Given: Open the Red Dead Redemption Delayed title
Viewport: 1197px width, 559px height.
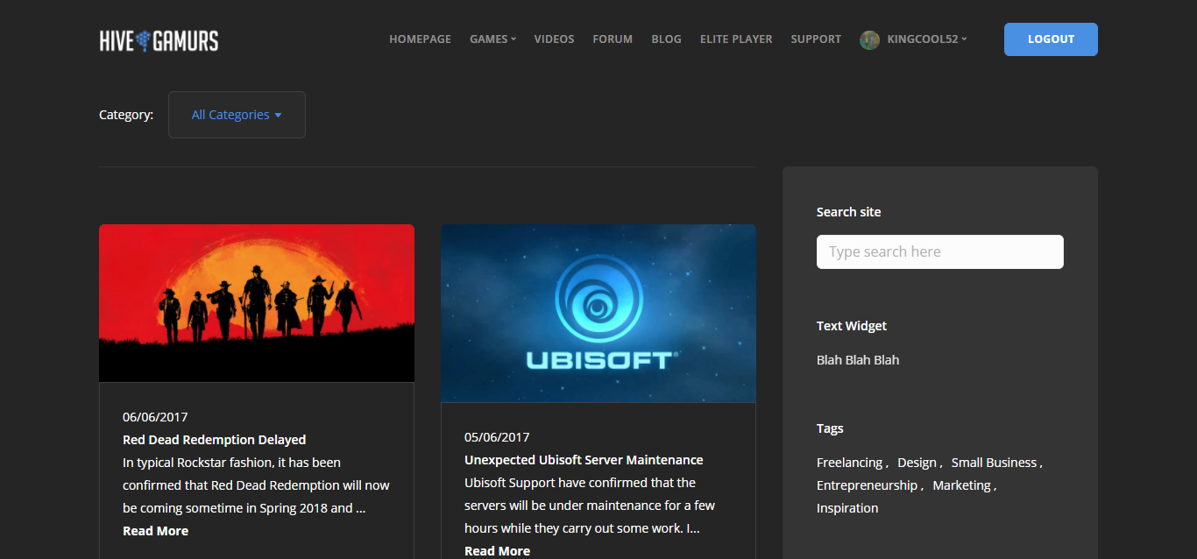Looking at the screenshot, I should (214, 440).
